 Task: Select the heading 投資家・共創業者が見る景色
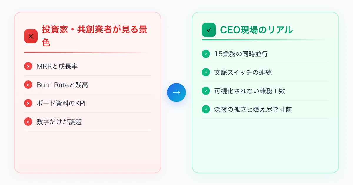point(95,36)
